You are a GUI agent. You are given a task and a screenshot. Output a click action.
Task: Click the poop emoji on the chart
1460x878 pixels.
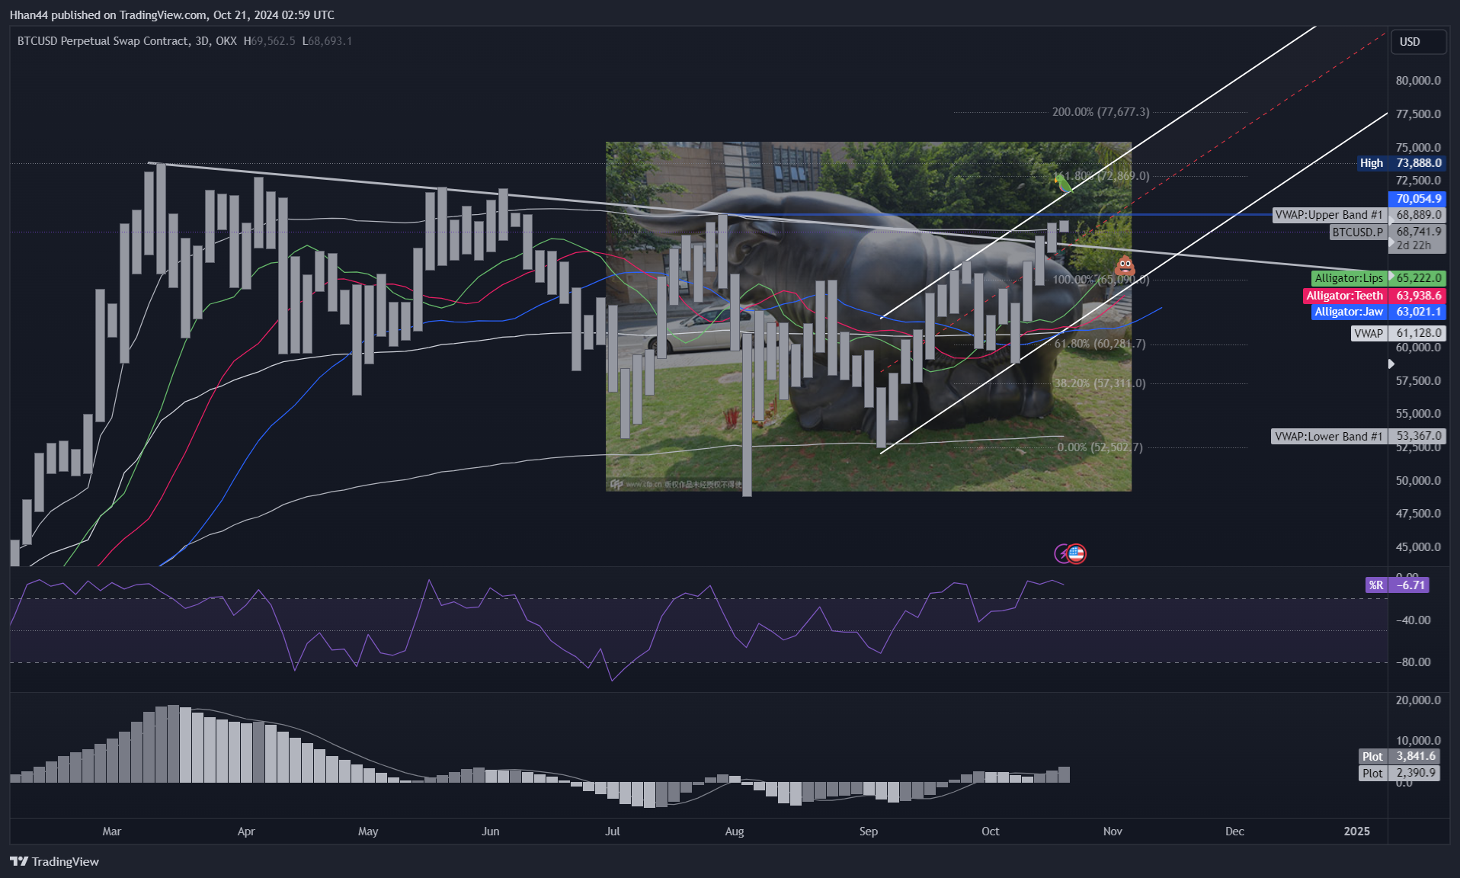click(x=1125, y=266)
